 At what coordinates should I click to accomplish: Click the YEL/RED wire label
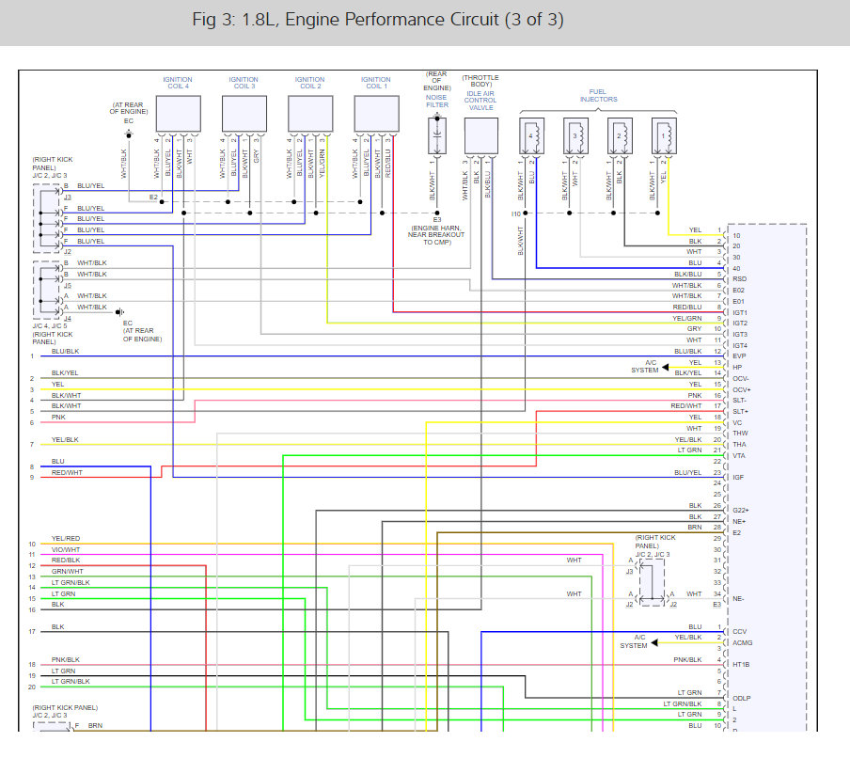[66, 539]
